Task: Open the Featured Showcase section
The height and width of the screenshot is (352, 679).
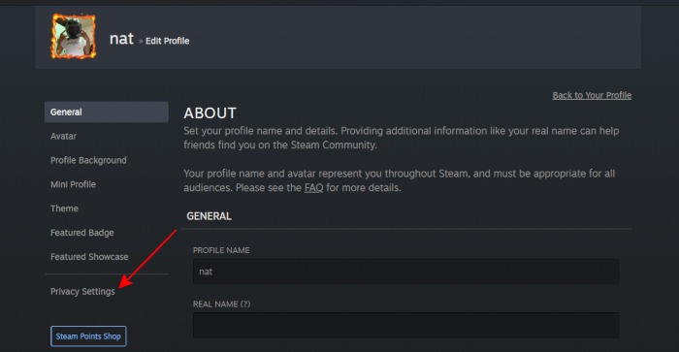Action: pos(89,257)
